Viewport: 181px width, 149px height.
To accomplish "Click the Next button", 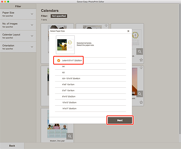I will [120, 120].
